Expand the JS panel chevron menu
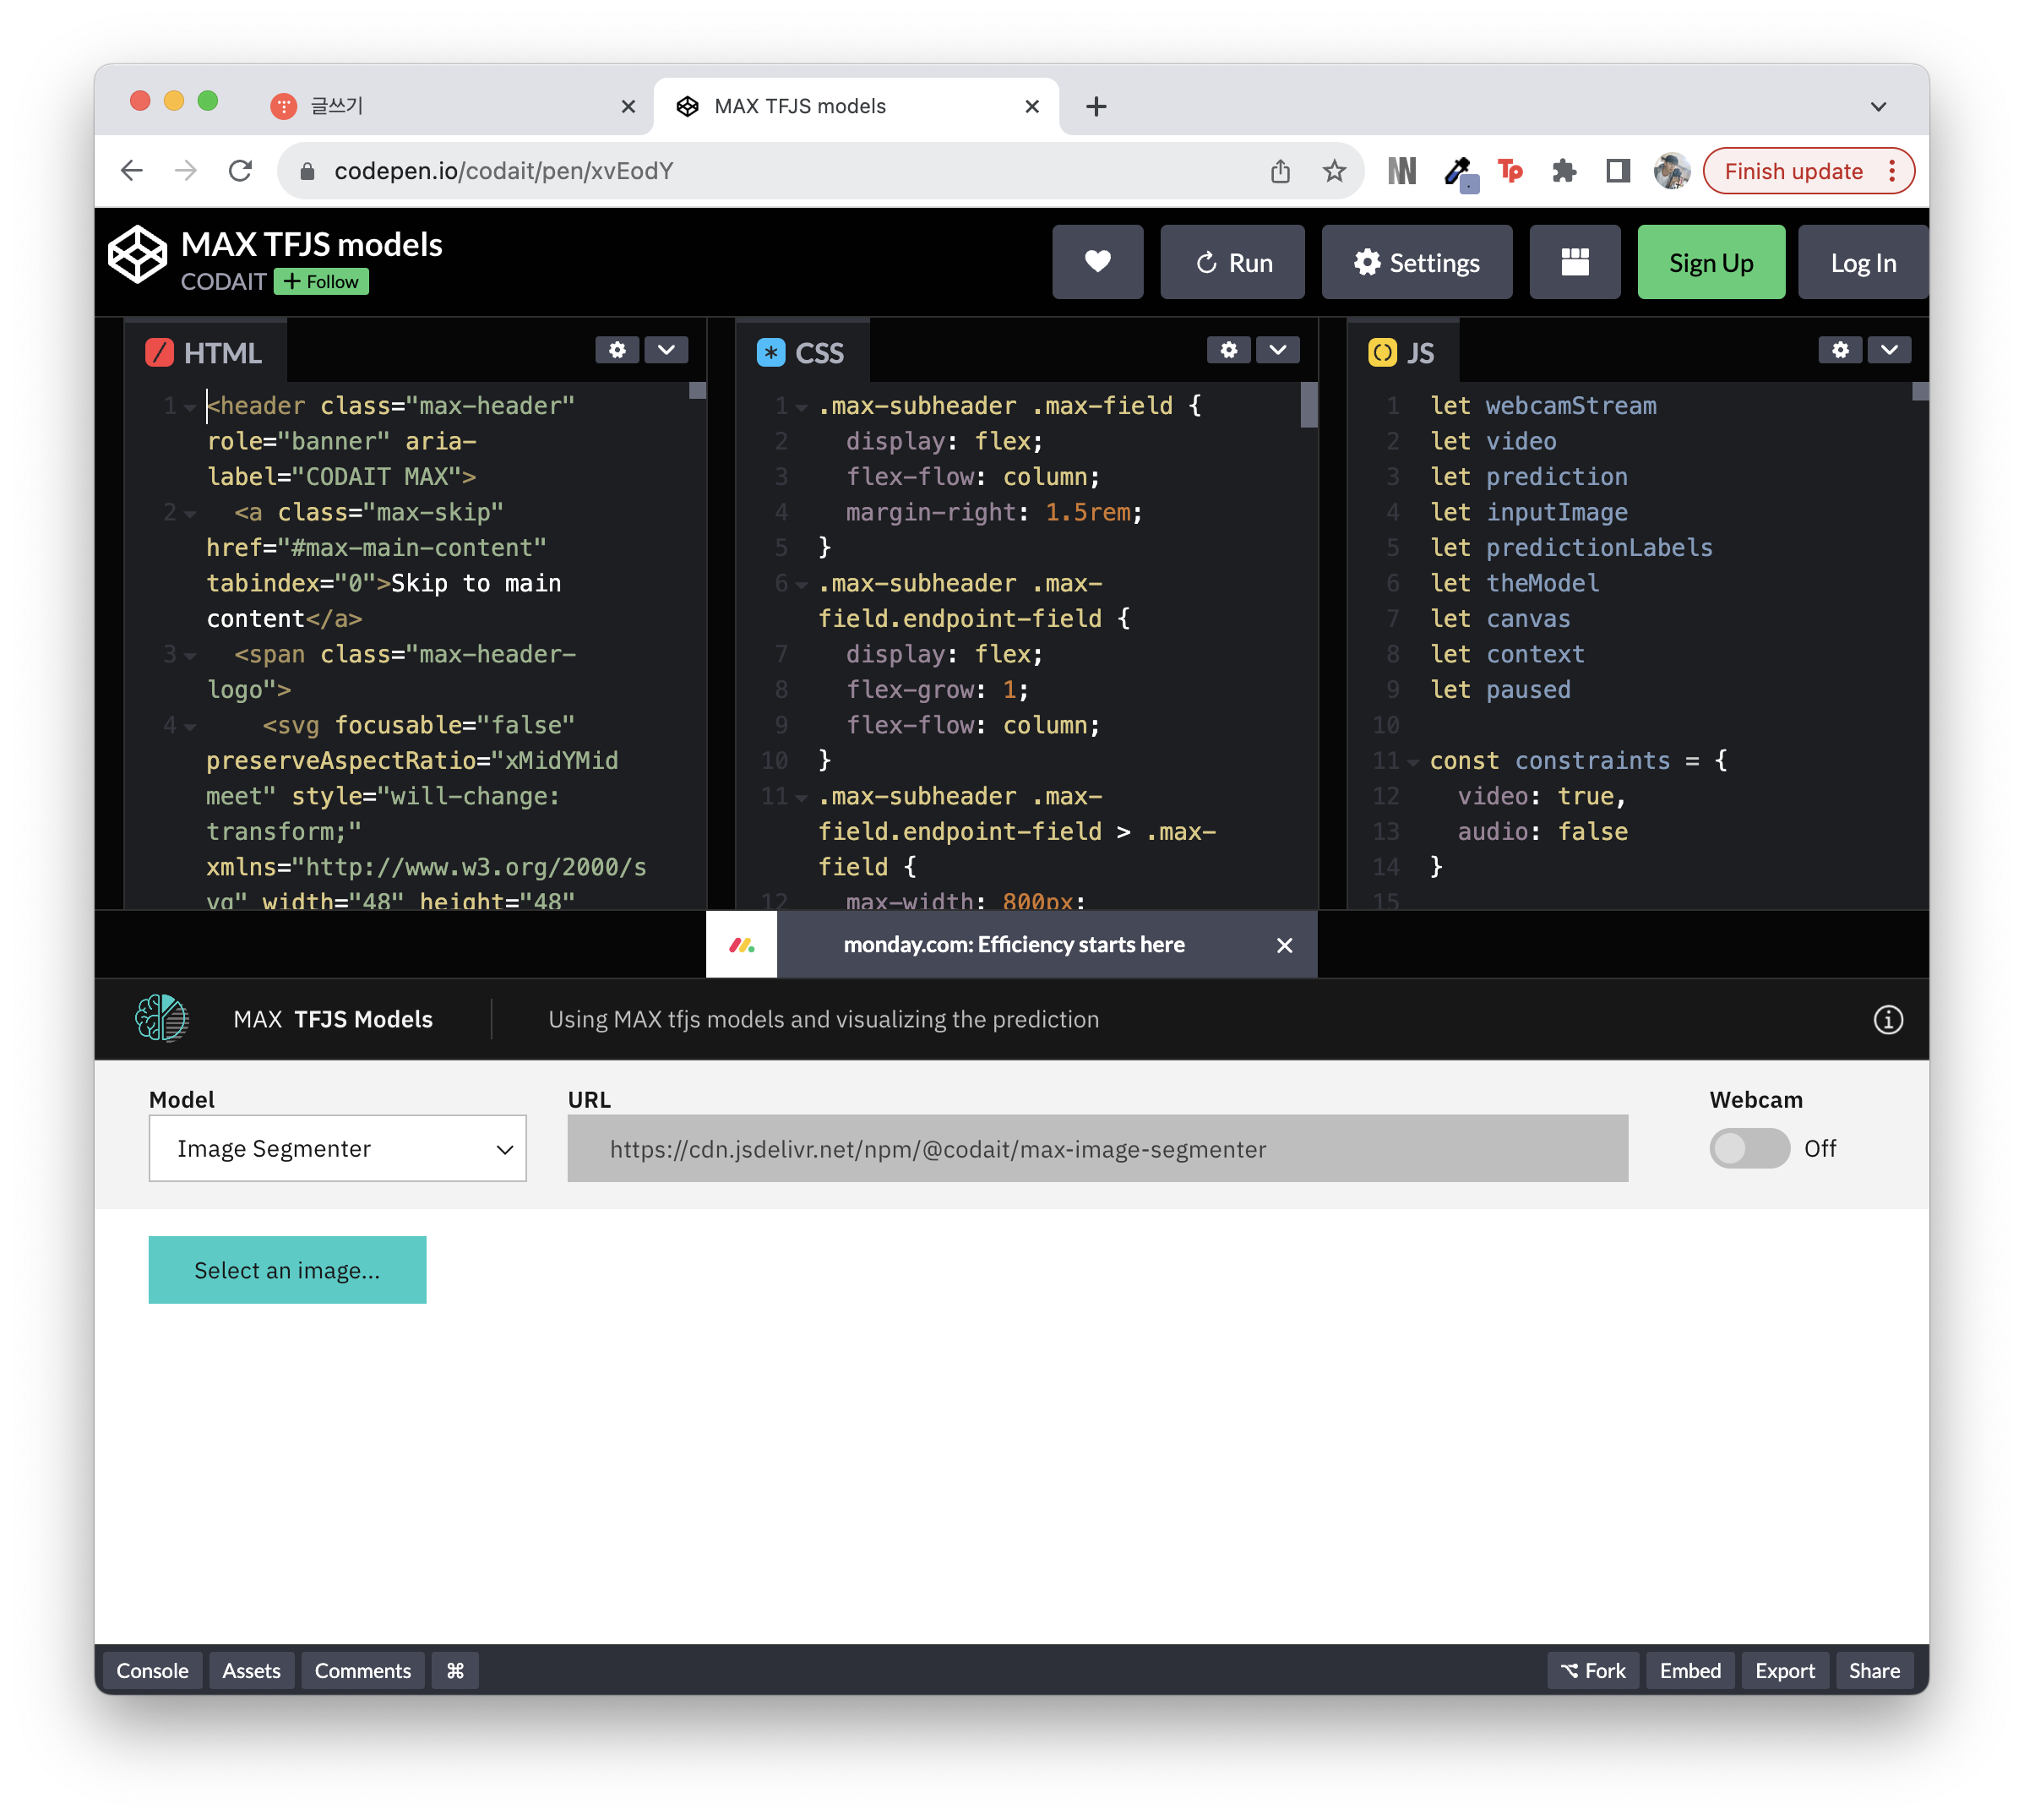 (1889, 350)
